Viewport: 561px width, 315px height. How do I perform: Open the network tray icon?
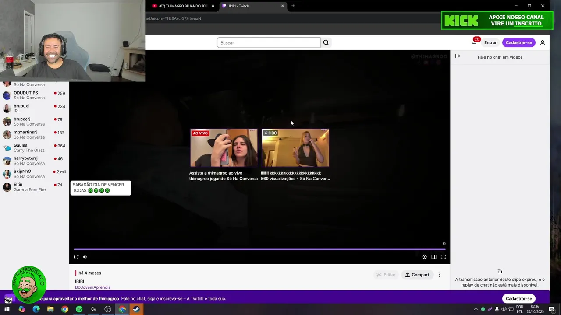(x=511, y=309)
